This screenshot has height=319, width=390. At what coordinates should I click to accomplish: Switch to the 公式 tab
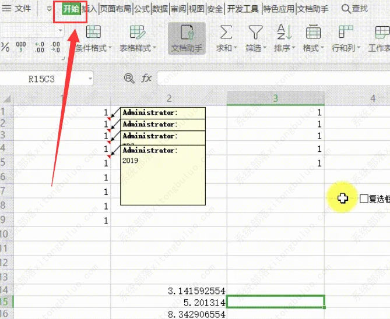pos(142,9)
